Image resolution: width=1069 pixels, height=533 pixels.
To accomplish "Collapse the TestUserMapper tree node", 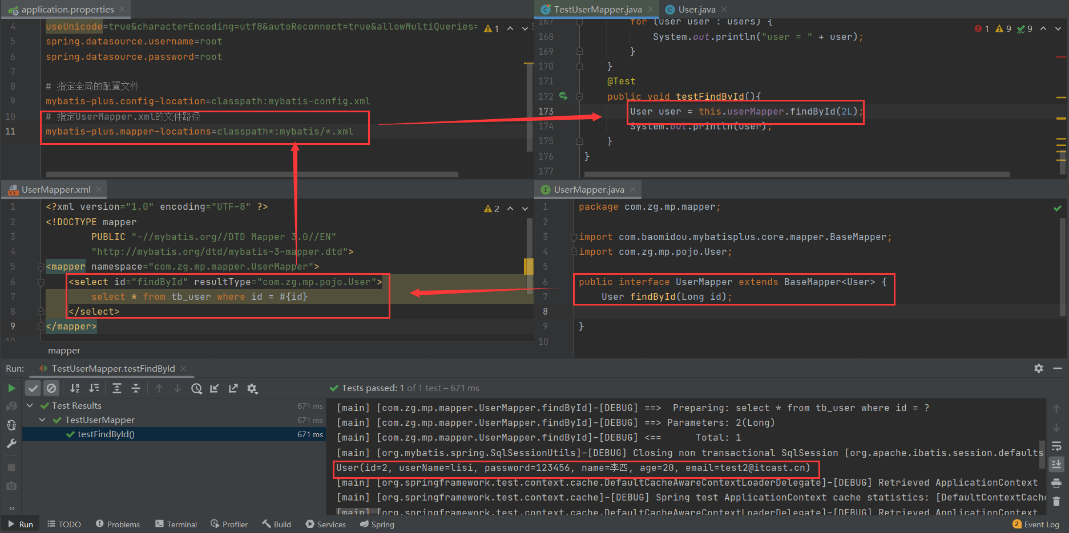I will tap(42, 420).
